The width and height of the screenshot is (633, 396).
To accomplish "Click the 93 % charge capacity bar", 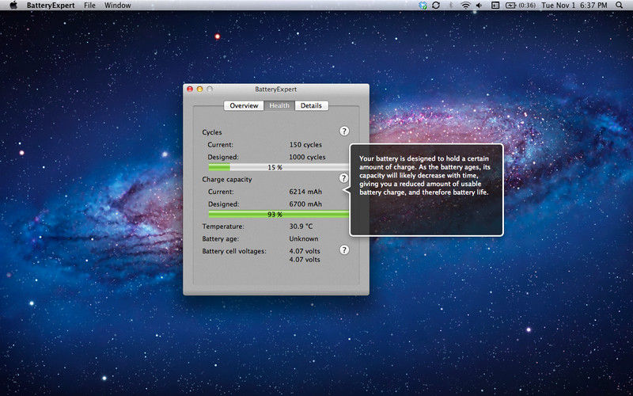I will click(279, 214).
